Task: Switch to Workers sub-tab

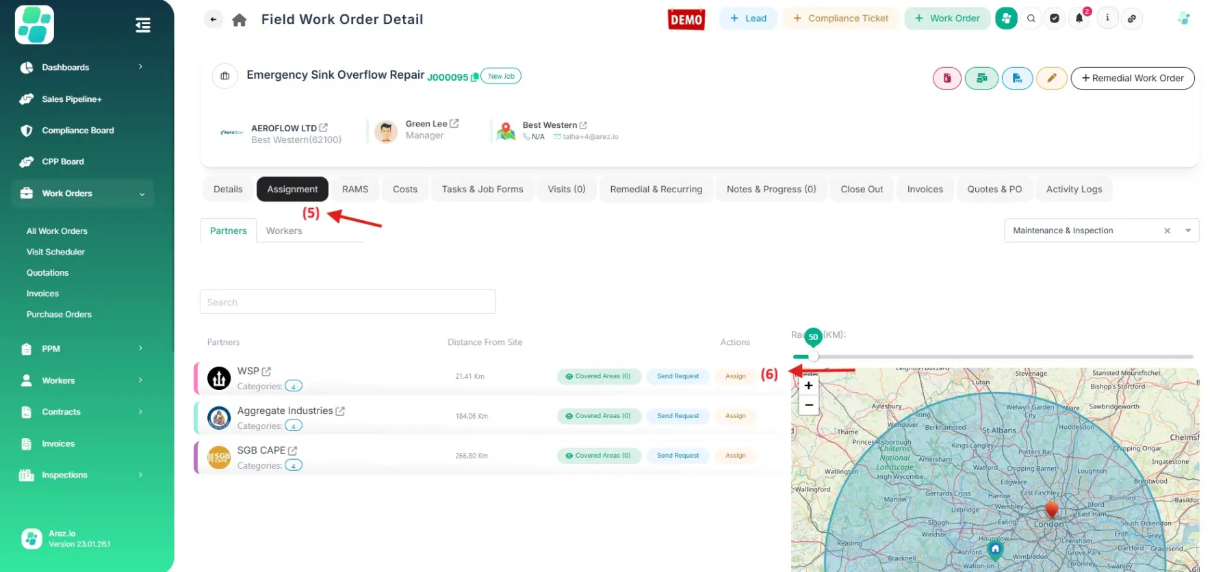Action: (284, 231)
